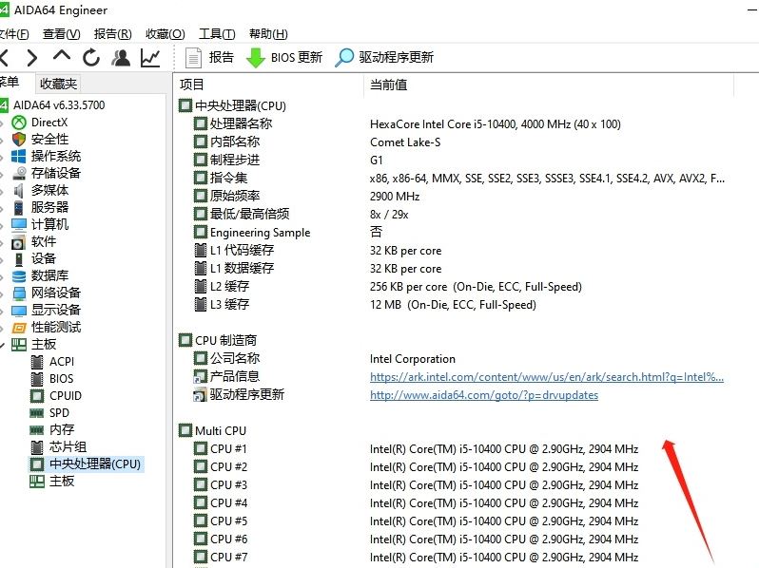Viewport: 759px width, 568px height.
Task: Select the 中央处理器(CPU) tree node
Action: 86,464
